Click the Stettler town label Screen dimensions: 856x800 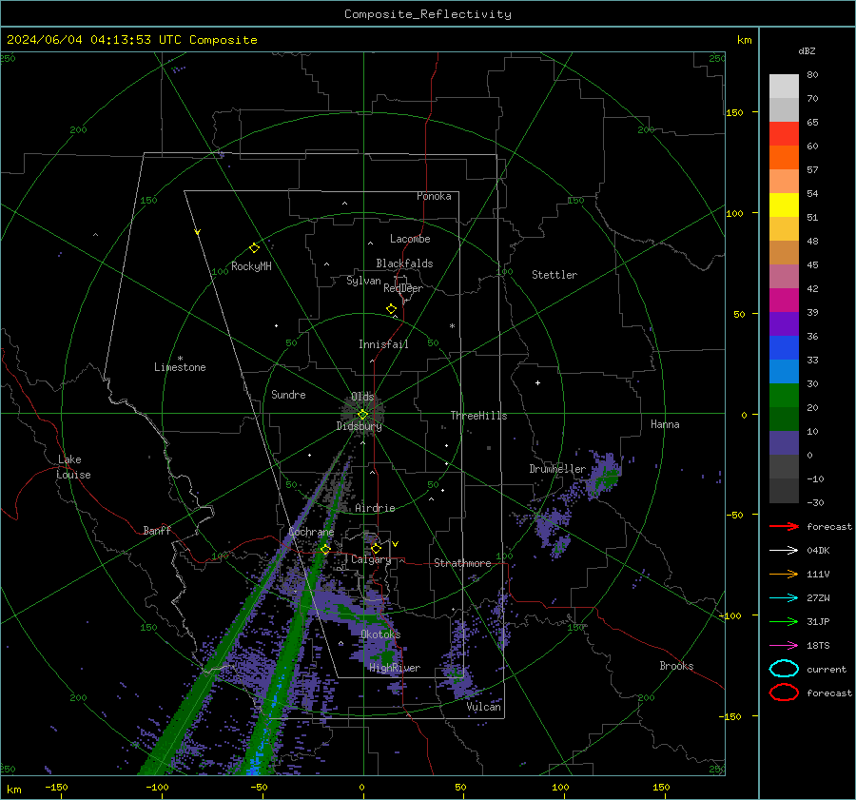click(554, 275)
